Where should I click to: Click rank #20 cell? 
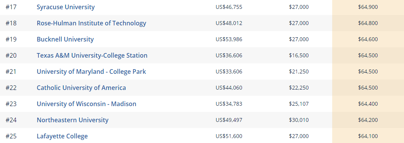[x=11, y=55]
